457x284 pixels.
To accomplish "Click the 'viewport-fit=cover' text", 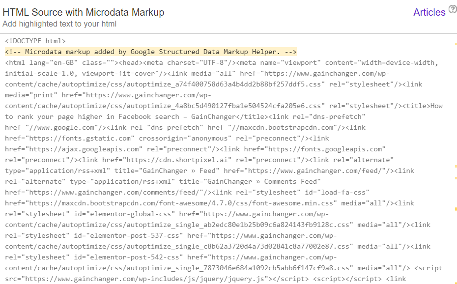I will pos(118,73).
